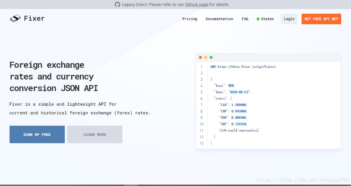The height and width of the screenshot is (186, 351).
Task: Click the red dot in code window
Action: (x=200, y=57)
